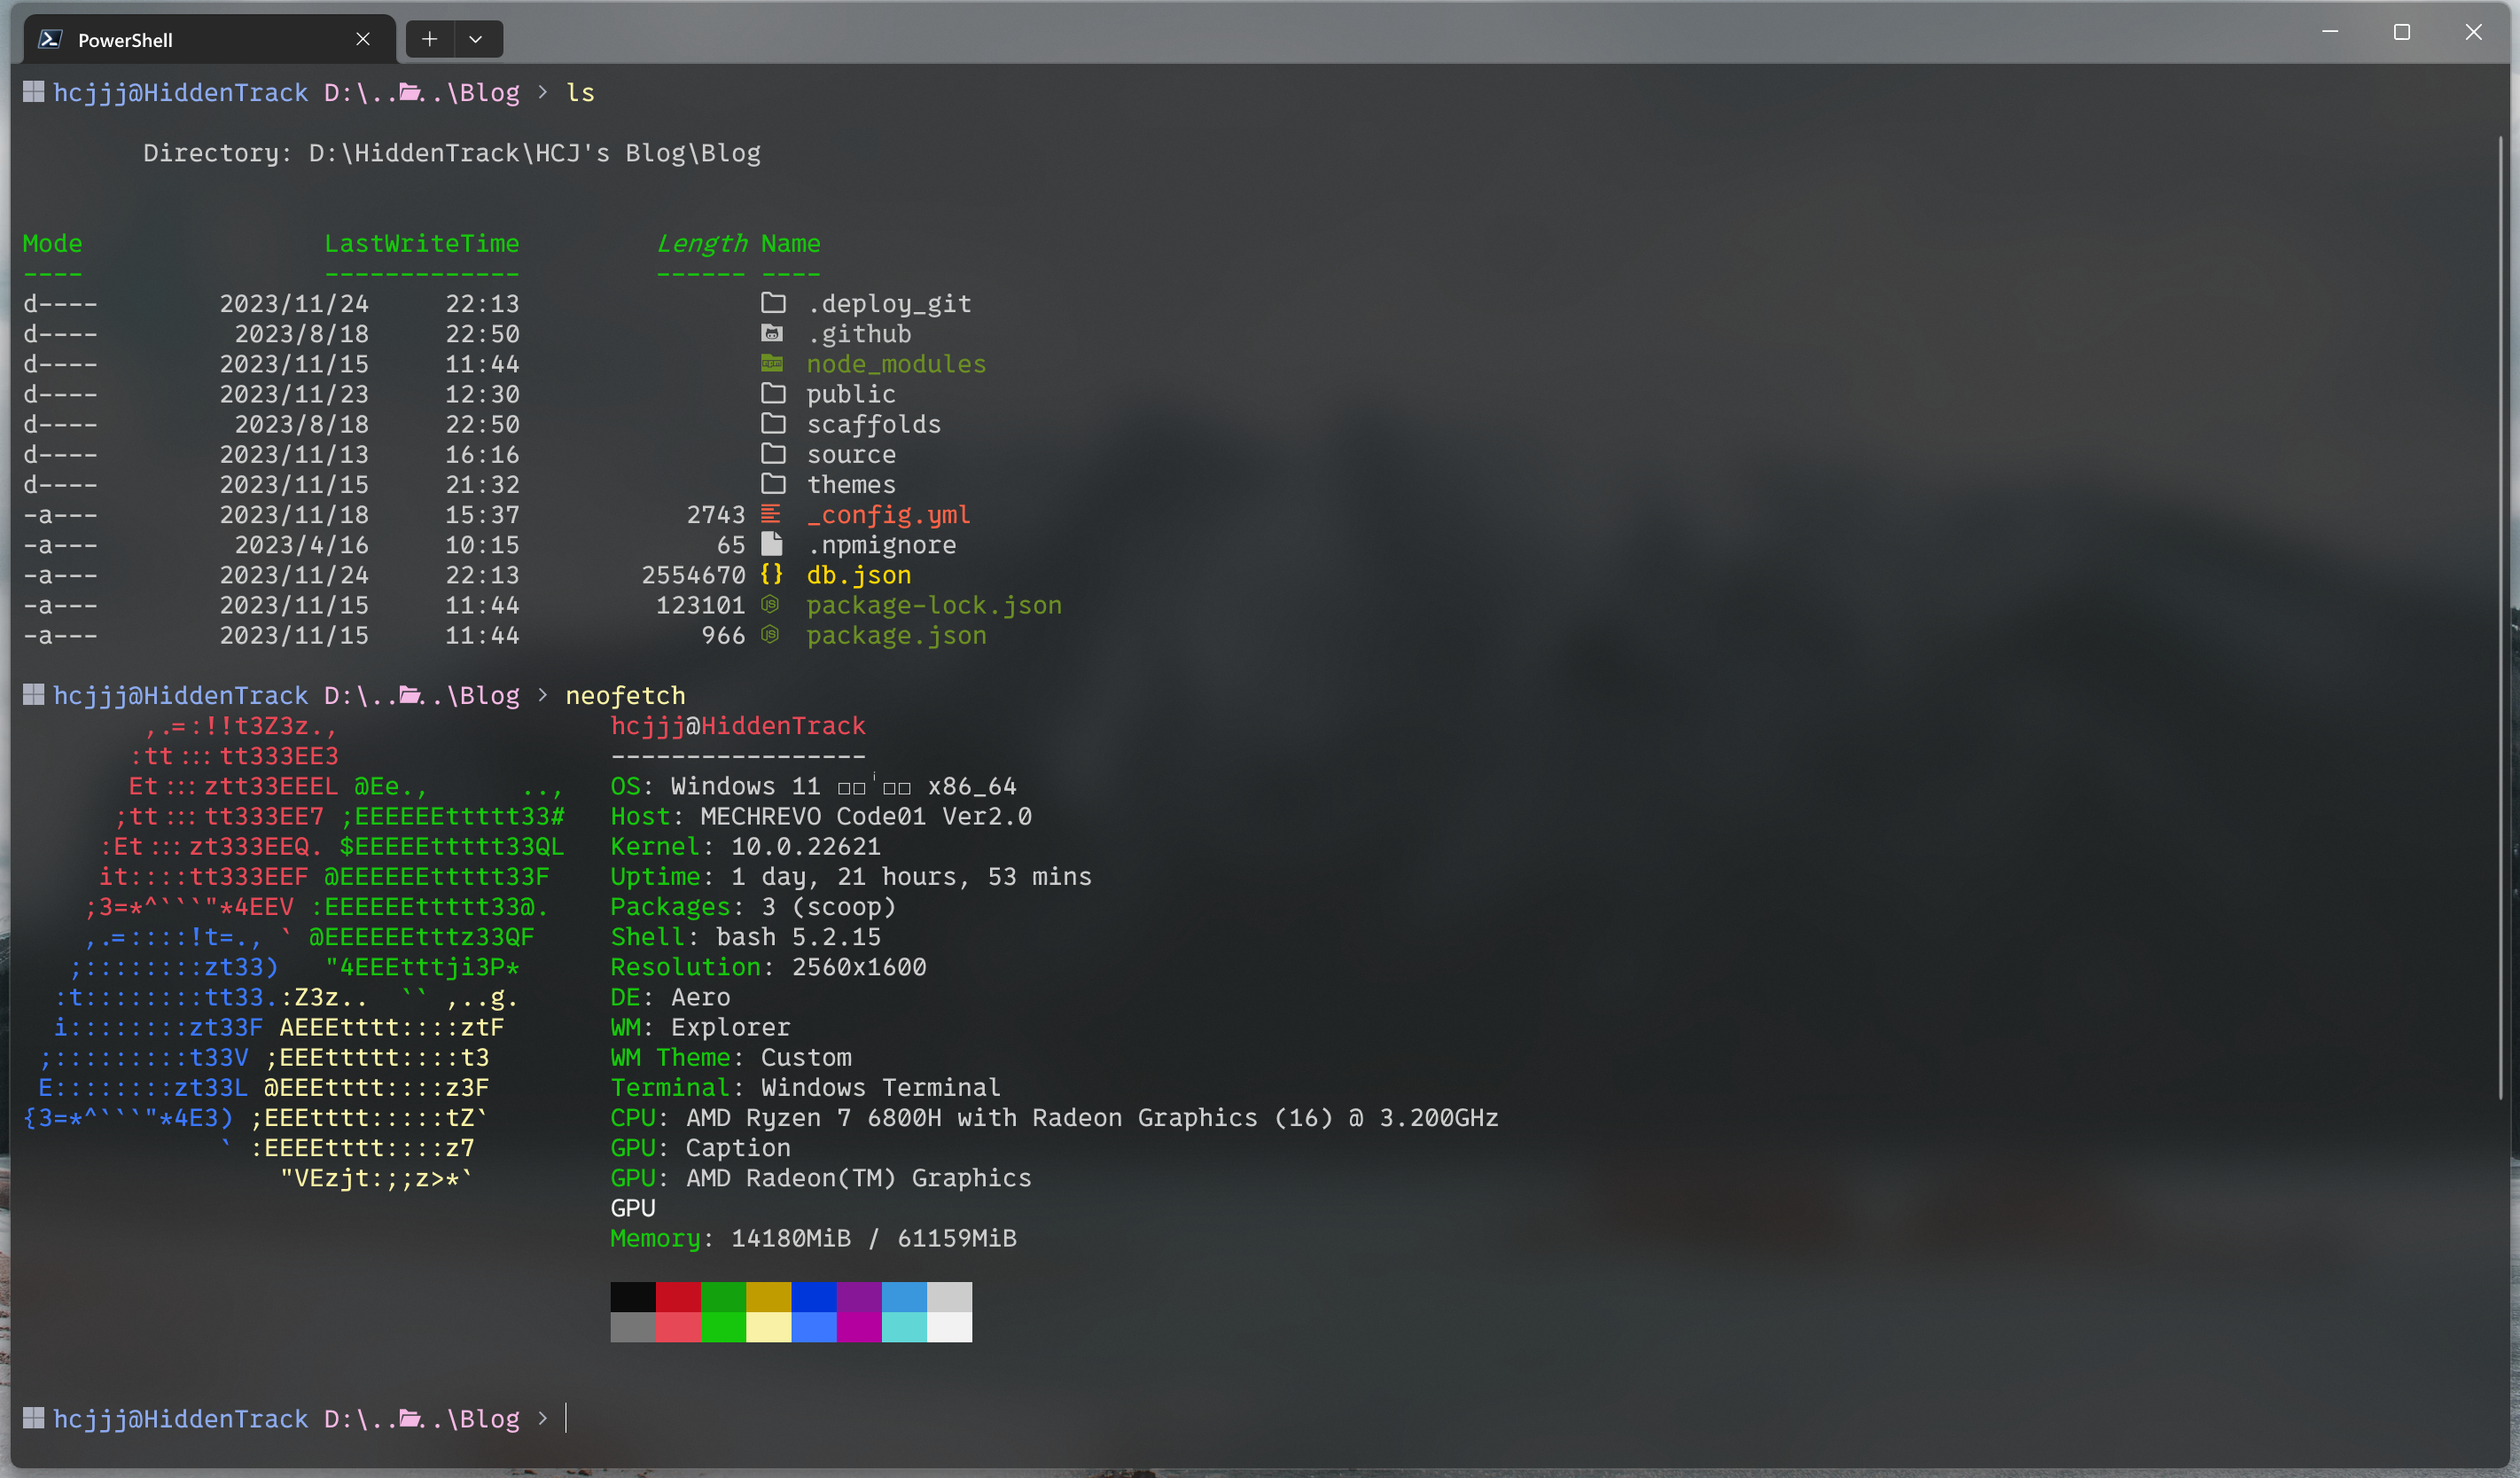Click the bright cyan block in palette
2520x1478 pixels.
904,1327
